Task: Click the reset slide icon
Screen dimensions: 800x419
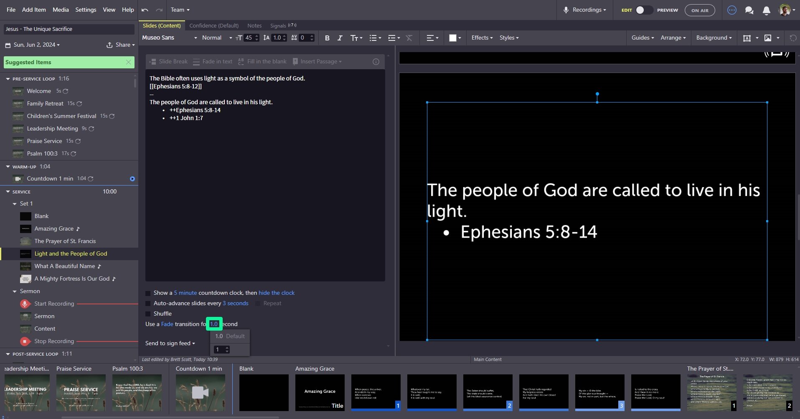Action: click(793, 38)
